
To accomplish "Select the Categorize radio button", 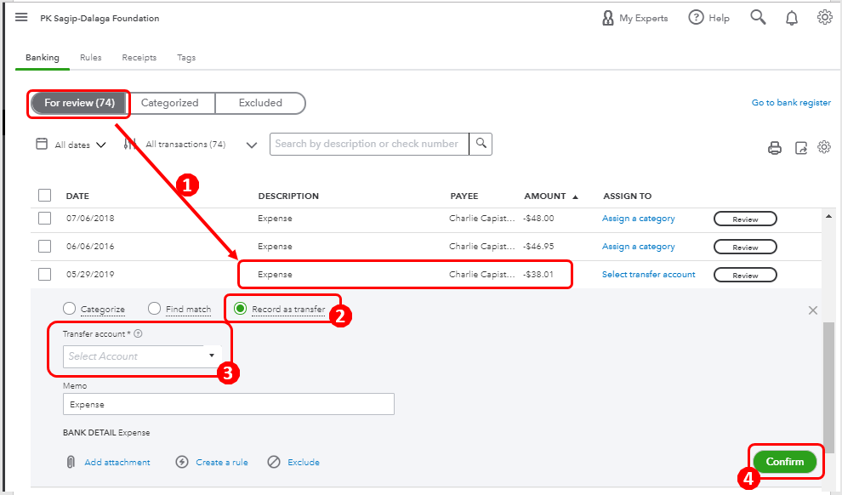I will (69, 309).
